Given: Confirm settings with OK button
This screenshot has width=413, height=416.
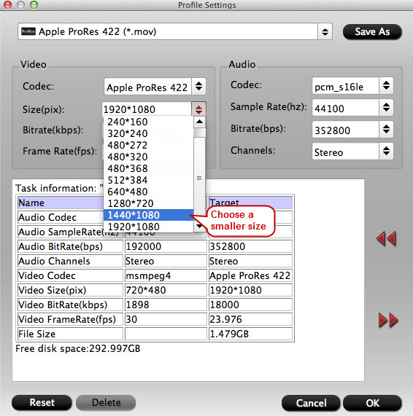Looking at the screenshot, I should (x=372, y=403).
